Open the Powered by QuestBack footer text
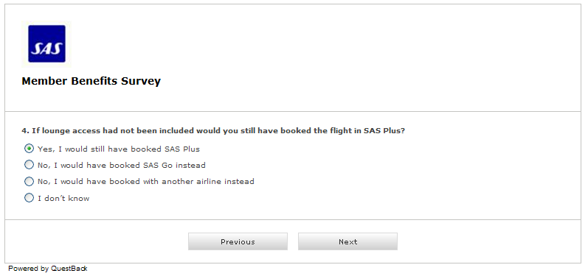Image resolution: width=588 pixels, height=276 pixels. 48,269
